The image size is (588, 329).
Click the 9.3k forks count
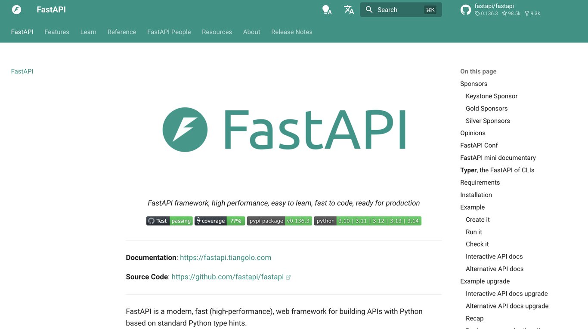[532, 13]
